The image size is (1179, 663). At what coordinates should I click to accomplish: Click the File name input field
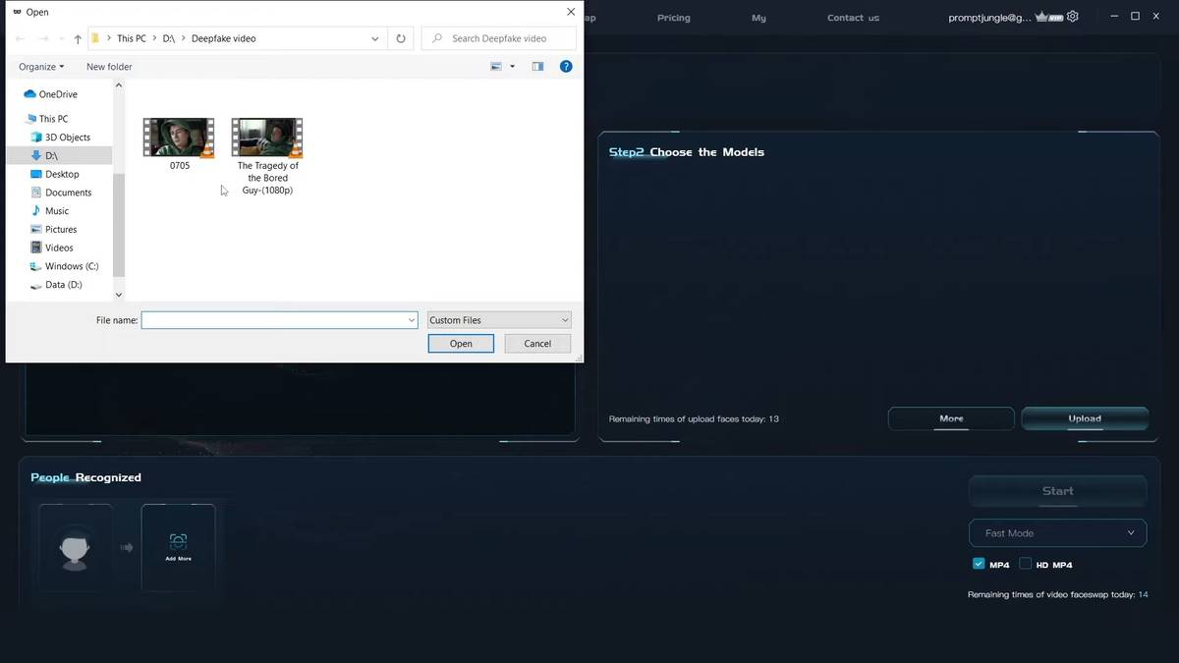pyautogui.click(x=280, y=320)
